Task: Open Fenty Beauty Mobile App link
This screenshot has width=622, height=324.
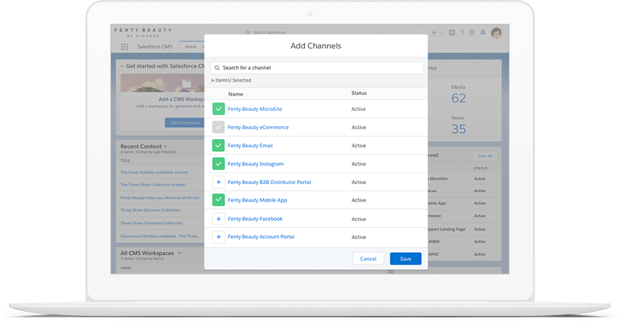Action: [x=258, y=200]
